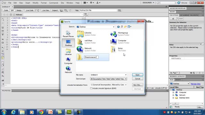Collapse the Desktop node in Local Files

171,90
